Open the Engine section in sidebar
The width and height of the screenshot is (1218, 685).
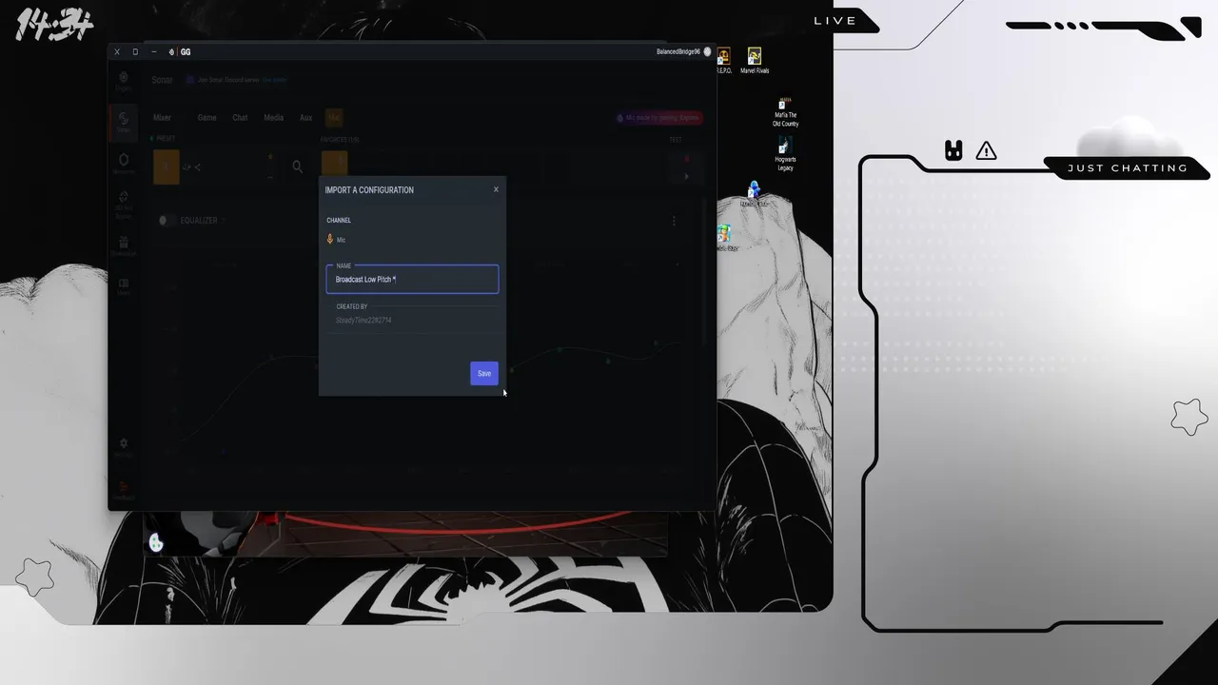[x=124, y=81]
